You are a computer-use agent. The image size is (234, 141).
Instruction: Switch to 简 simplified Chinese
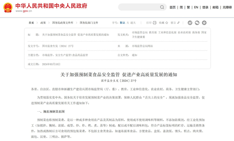pos(181,7)
